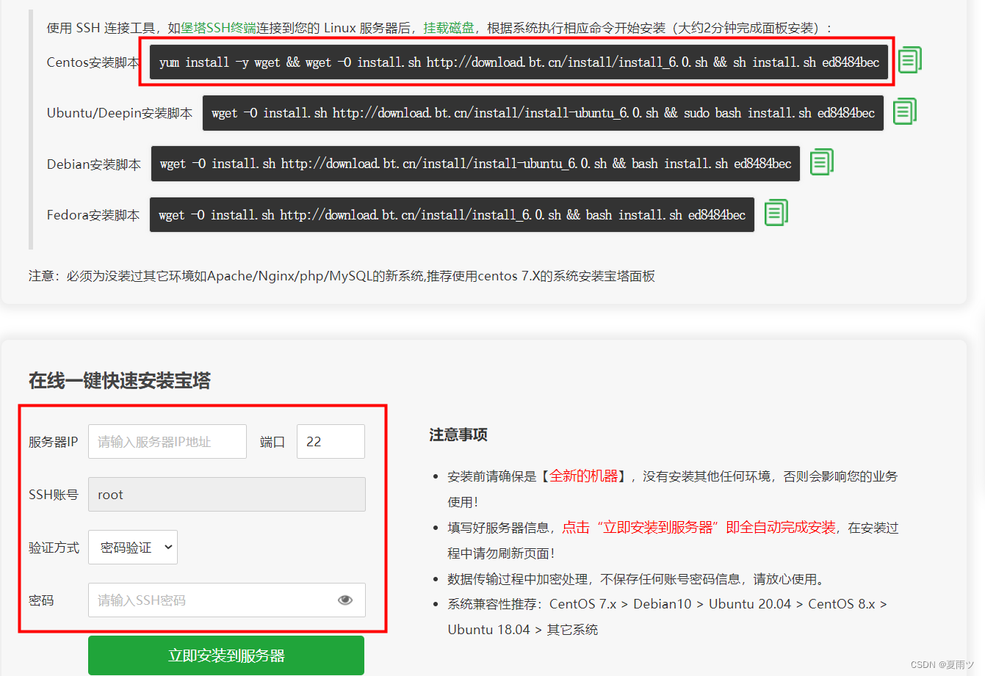985x676 pixels.
Task: Click the 系统兼容性推荐 line
Action: pyautogui.click(x=668, y=617)
